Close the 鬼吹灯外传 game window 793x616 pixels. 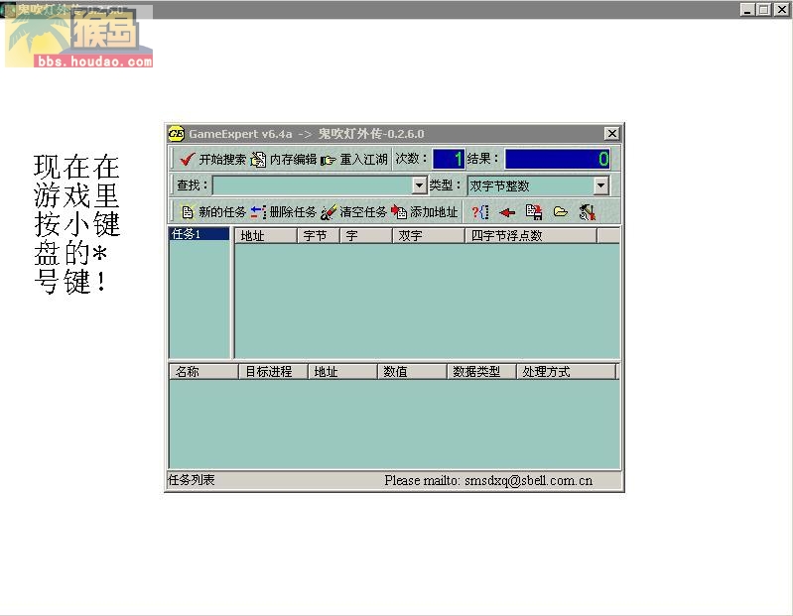coord(781,9)
